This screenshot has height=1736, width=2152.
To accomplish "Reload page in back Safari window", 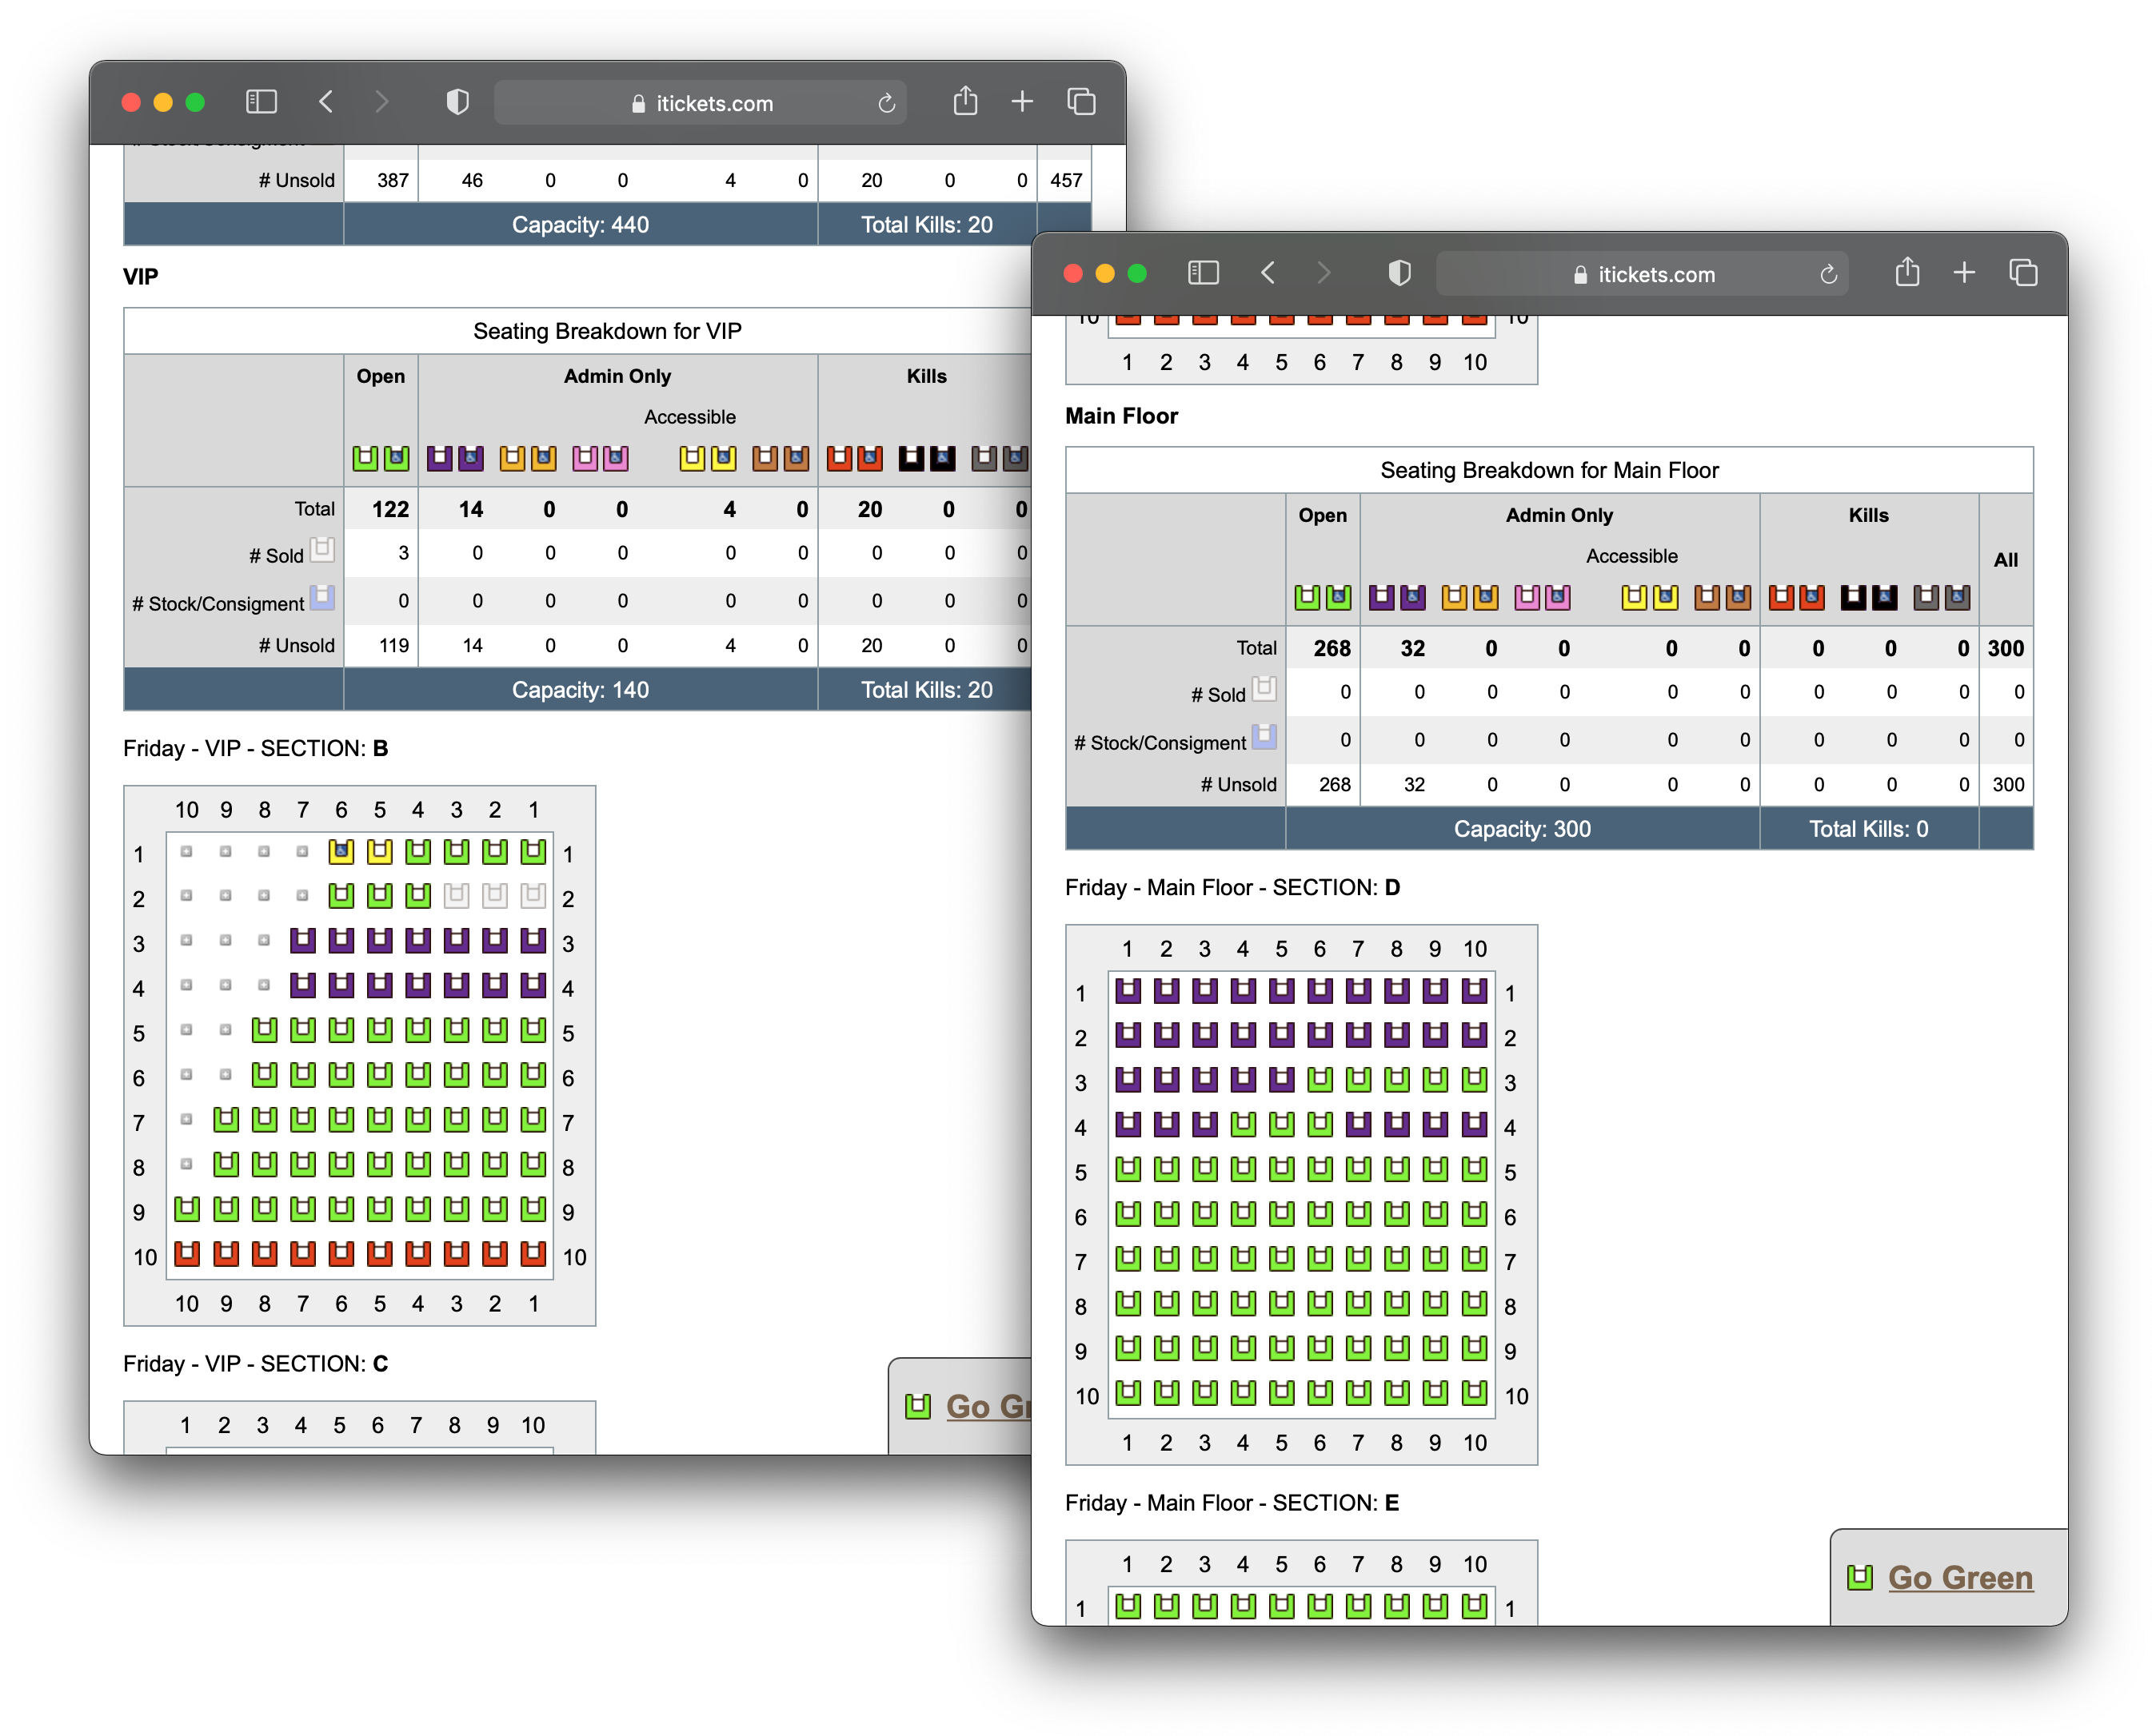I will [885, 103].
